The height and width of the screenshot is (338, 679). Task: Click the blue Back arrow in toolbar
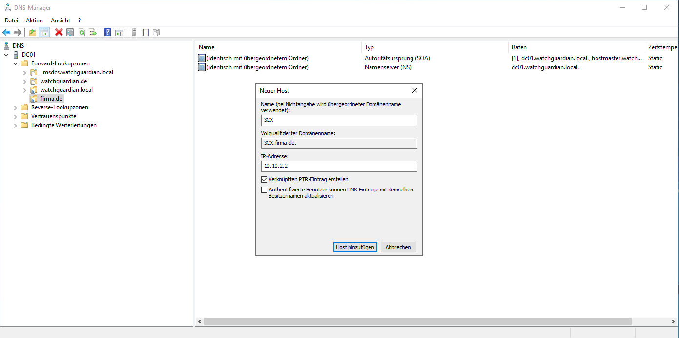coord(6,33)
